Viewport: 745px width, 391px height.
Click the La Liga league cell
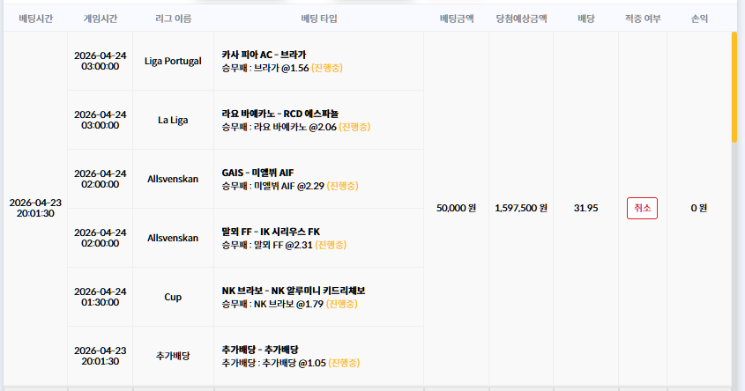(x=173, y=120)
